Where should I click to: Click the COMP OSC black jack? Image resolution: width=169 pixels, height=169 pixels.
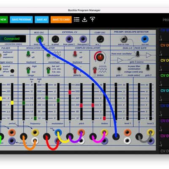[x=100, y=39]
